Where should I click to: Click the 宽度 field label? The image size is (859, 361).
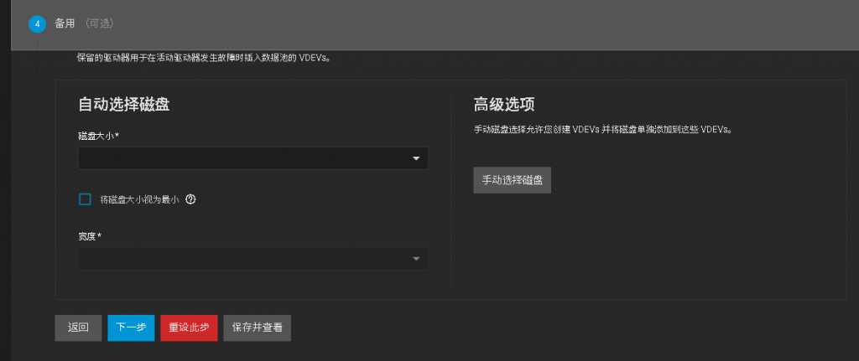pyautogui.click(x=89, y=237)
